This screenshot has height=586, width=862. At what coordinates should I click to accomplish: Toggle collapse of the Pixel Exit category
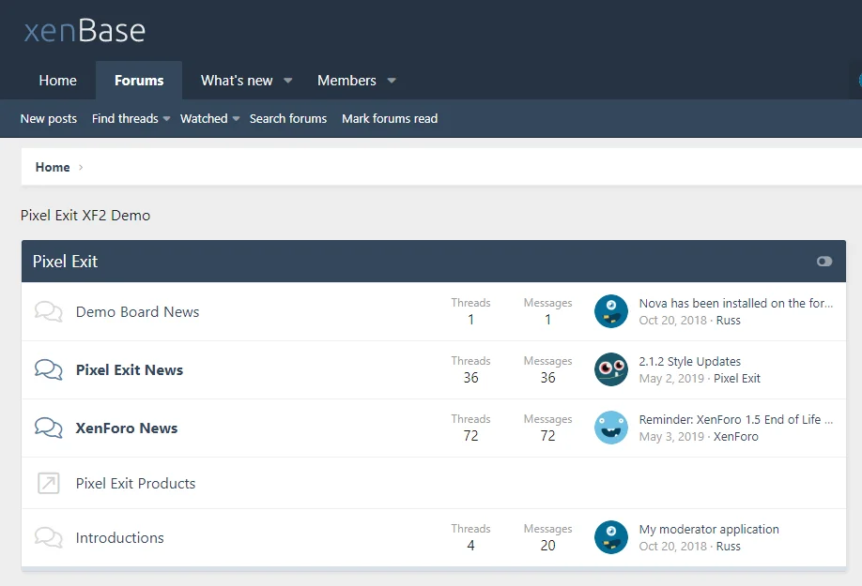[824, 262]
